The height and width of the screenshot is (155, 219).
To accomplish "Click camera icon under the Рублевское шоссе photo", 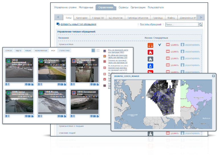I will pos(62,84).
